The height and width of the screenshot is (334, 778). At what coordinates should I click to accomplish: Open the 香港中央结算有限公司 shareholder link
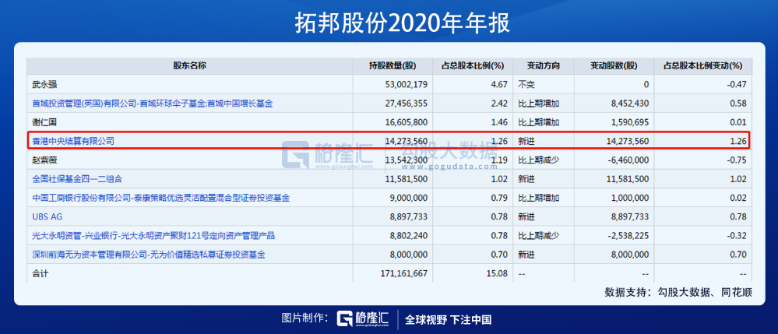(x=73, y=141)
